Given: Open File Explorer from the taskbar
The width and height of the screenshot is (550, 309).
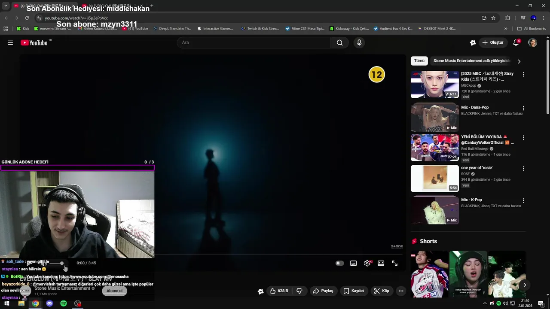Looking at the screenshot, I should (21, 303).
